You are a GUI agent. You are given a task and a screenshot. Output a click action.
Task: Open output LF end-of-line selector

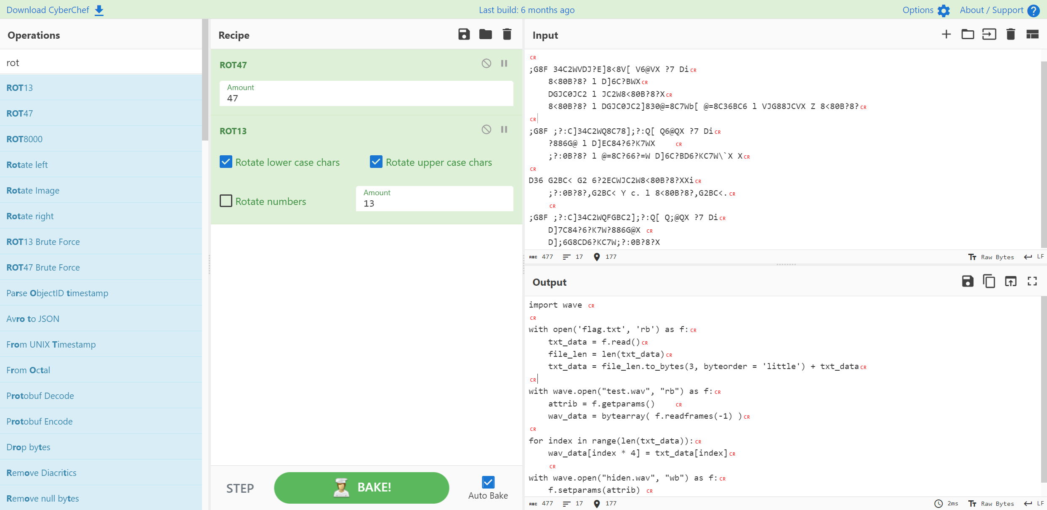point(1034,504)
